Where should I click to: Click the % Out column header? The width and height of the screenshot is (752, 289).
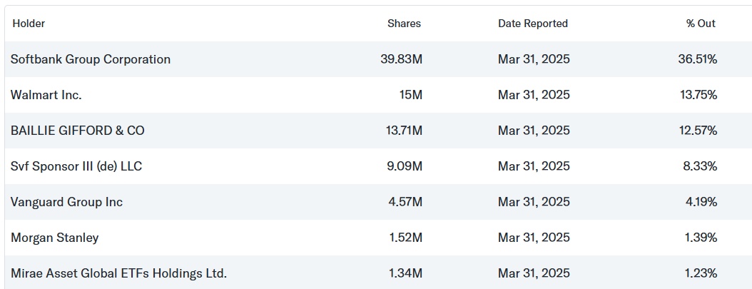click(701, 24)
